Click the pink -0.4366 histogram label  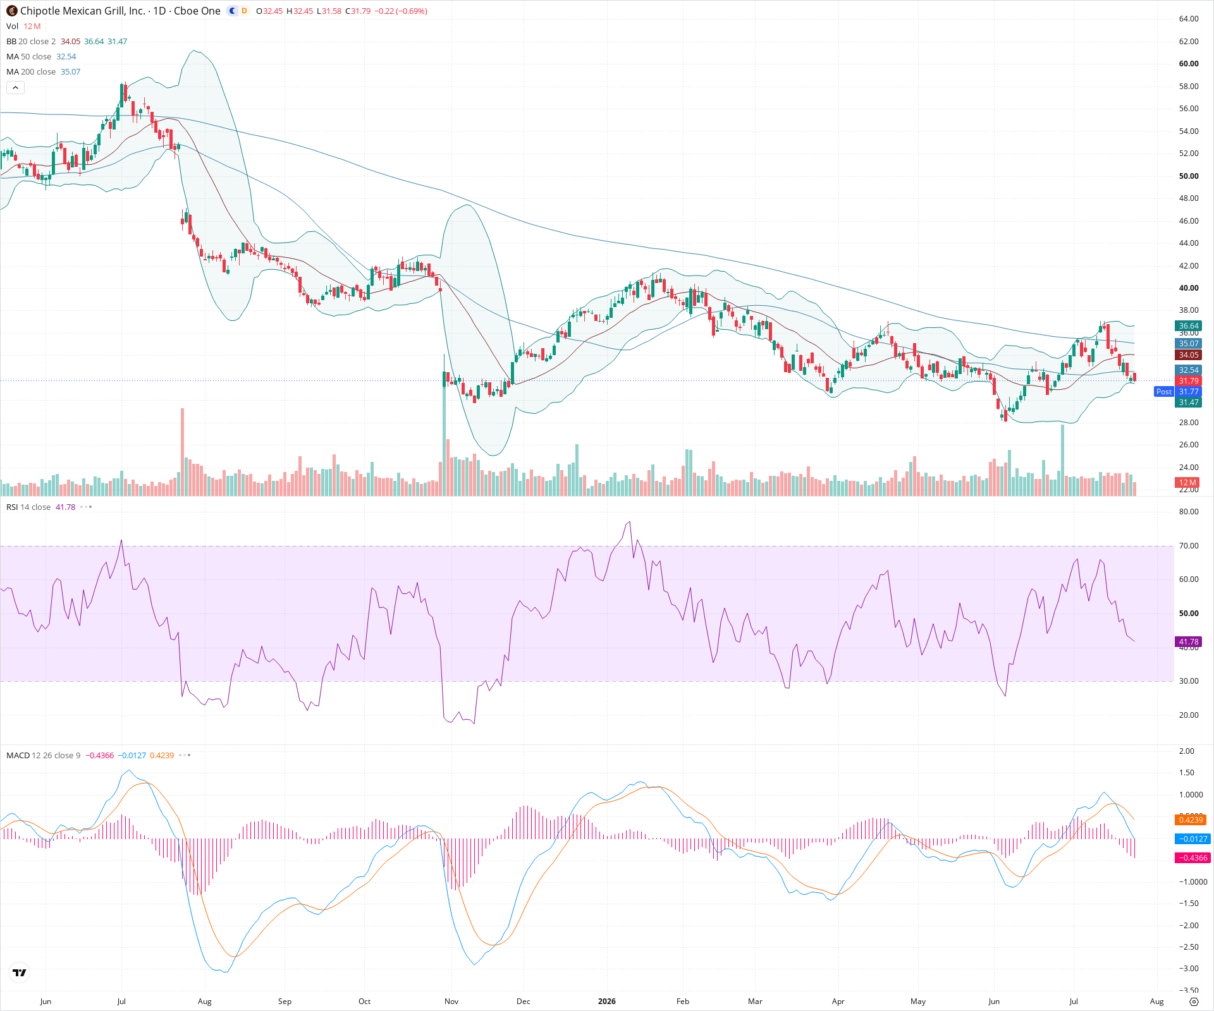(x=1193, y=858)
